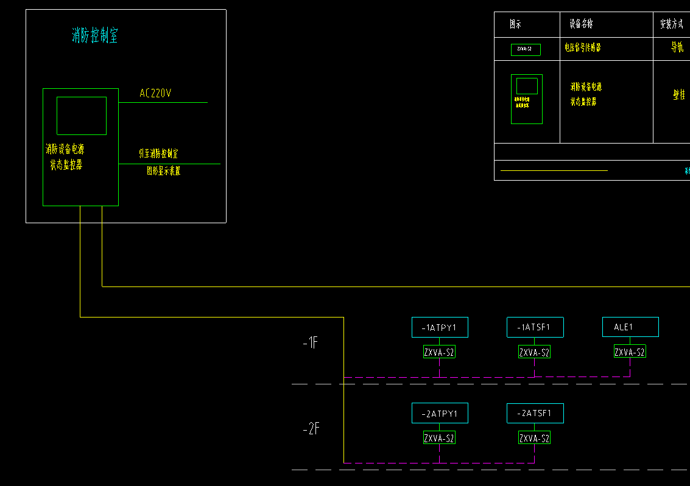The height and width of the screenshot is (486, 690).
Task: Click the ZXVA-S2 symbol in the legend table
Action: tap(526, 50)
